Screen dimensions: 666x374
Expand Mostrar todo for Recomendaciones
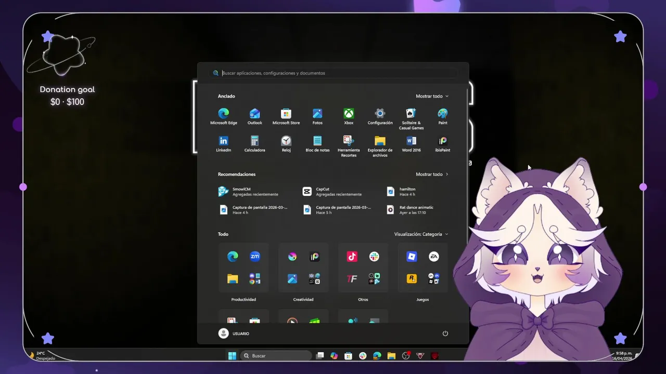point(432,175)
